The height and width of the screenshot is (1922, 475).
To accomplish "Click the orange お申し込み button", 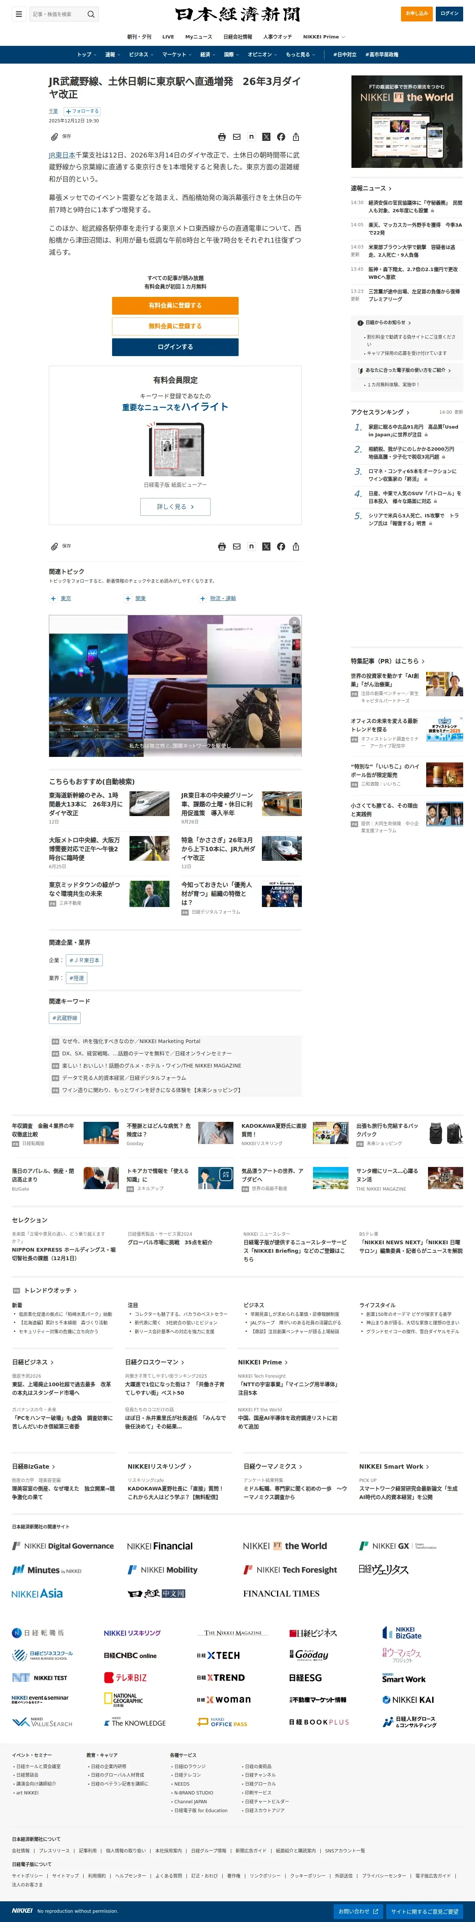I will pos(417,13).
